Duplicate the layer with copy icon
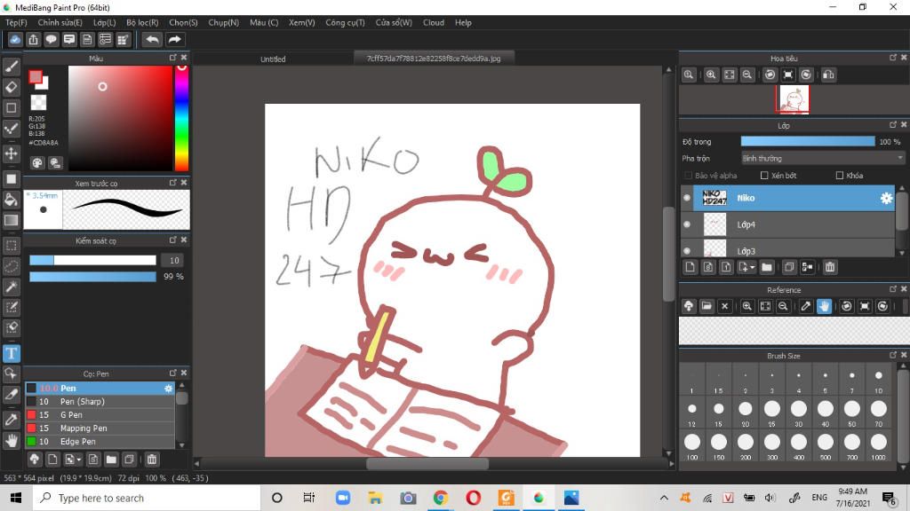Image resolution: width=910 pixels, height=511 pixels. pos(789,267)
